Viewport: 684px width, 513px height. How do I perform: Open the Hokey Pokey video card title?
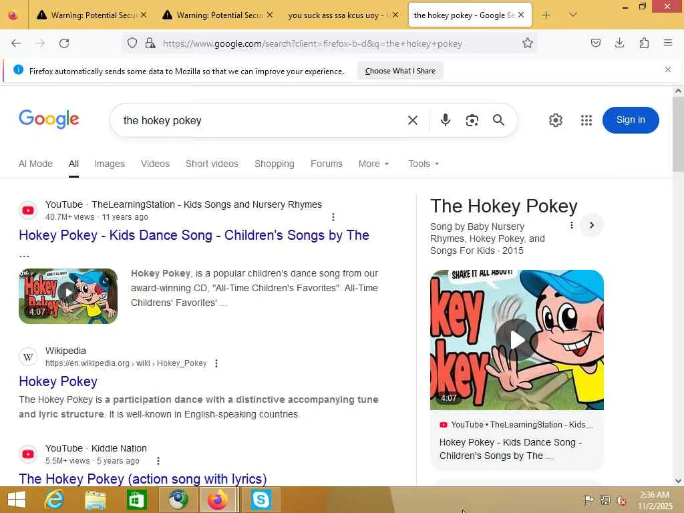tap(510, 449)
